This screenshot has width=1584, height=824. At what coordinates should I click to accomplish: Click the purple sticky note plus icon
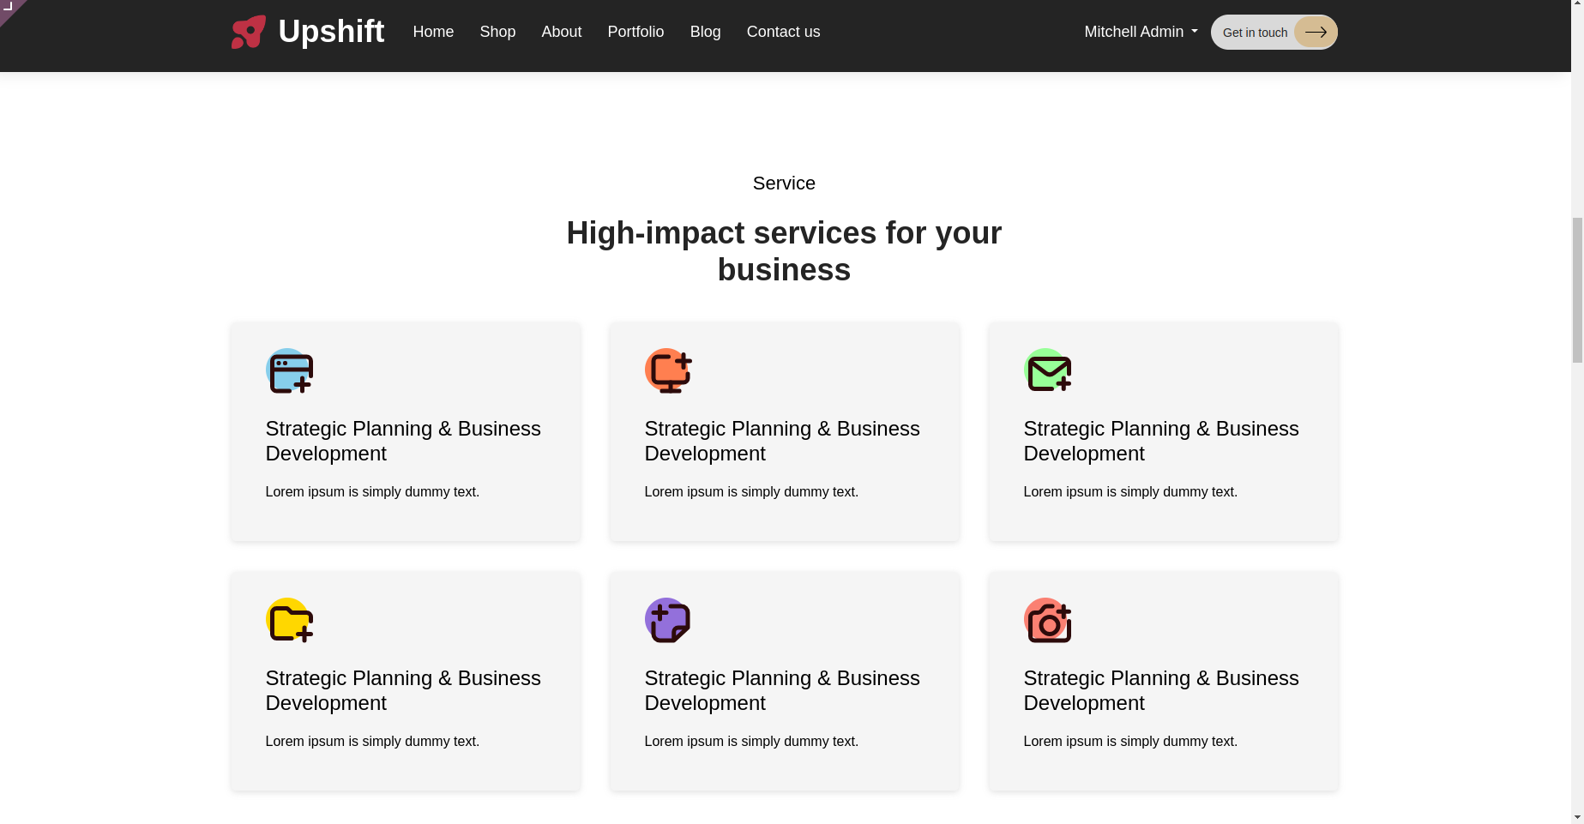(668, 621)
